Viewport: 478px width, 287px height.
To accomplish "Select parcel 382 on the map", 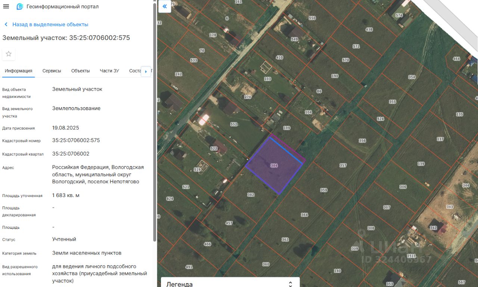I will [x=251, y=194].
